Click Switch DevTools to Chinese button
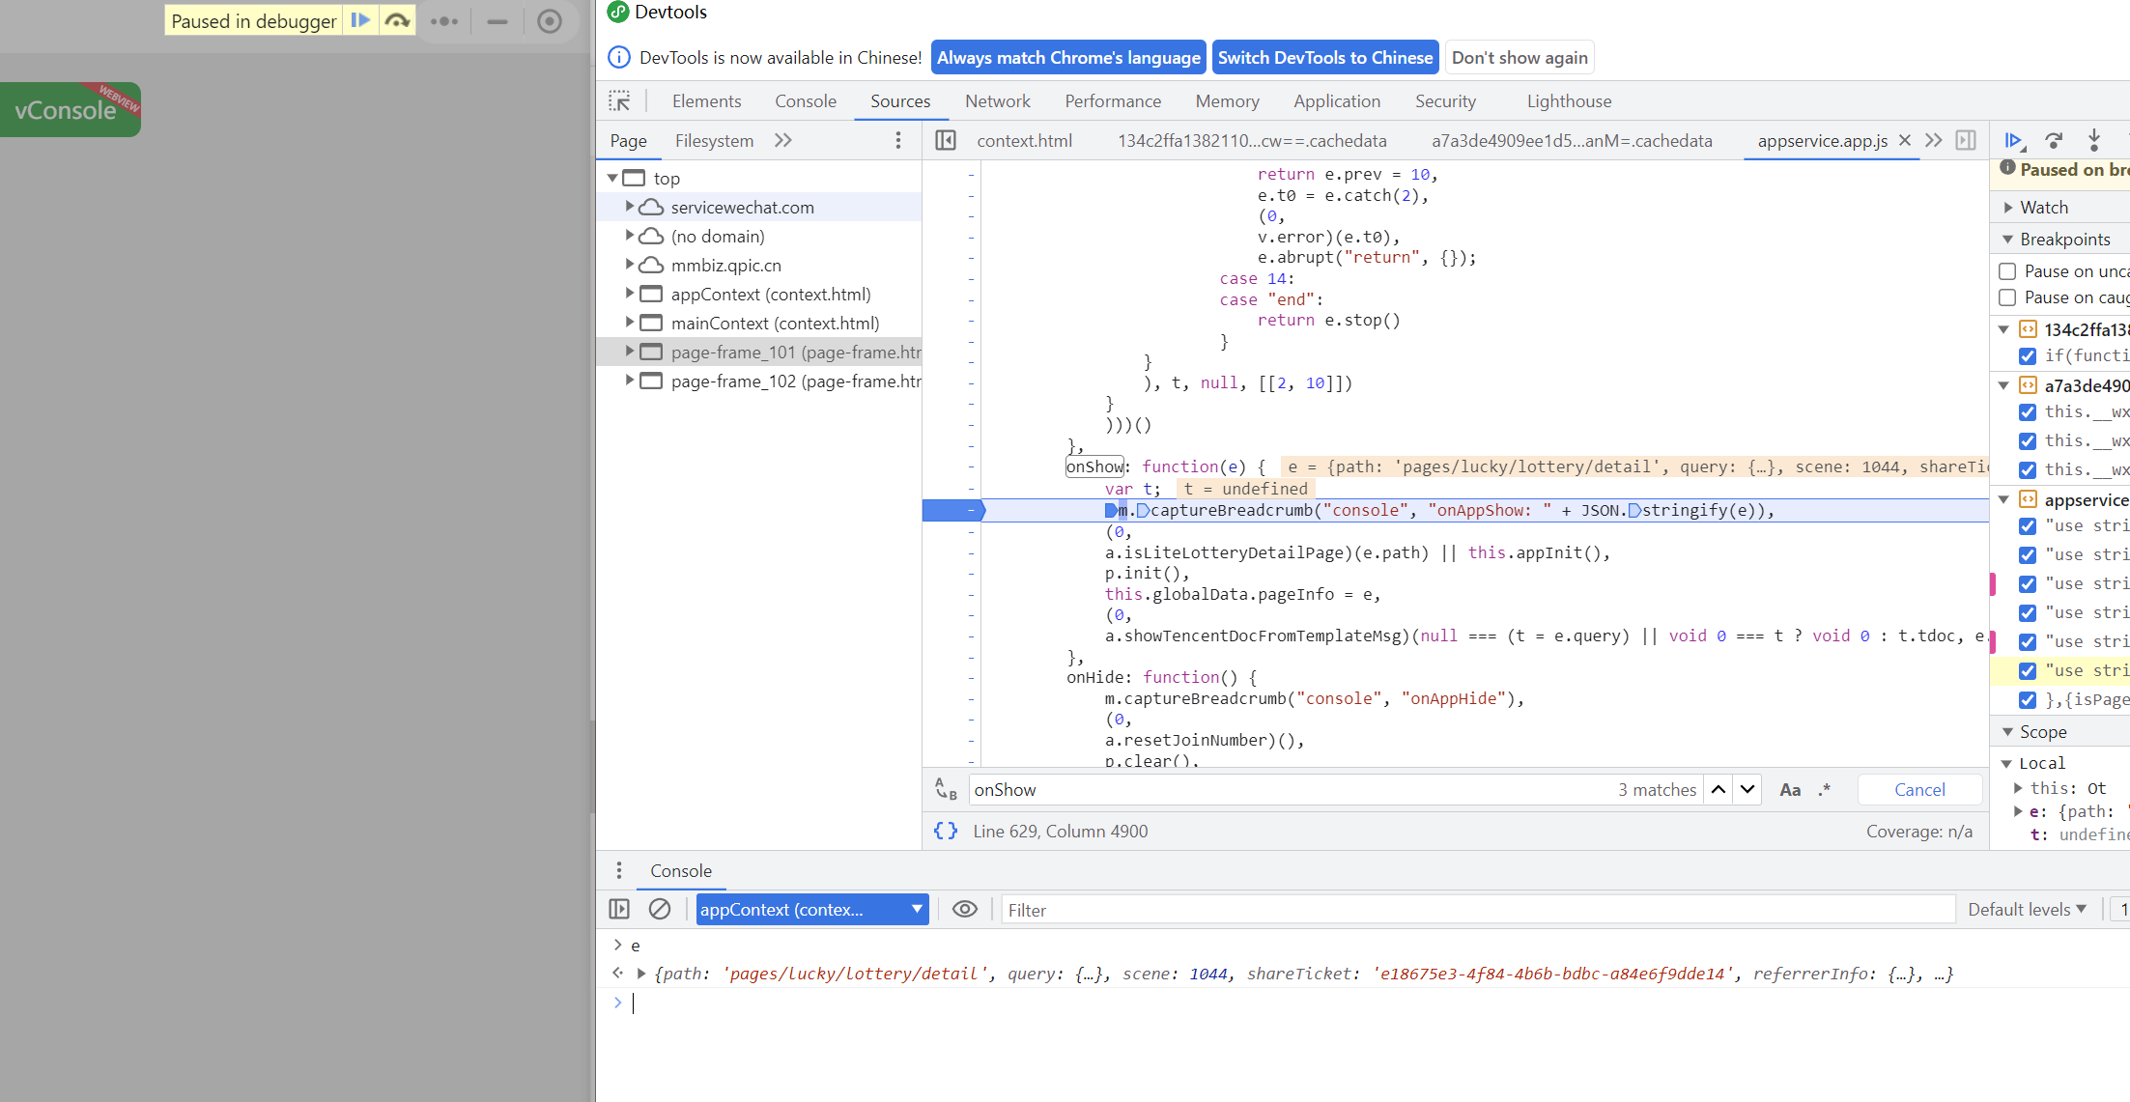2130x1102 pixels. click(1324, 58)
